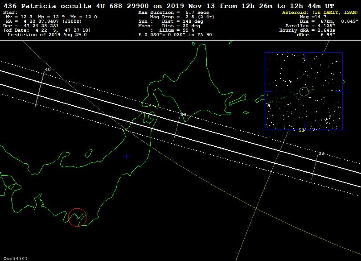Screen dimensions: 361x261
Task: Click the 'Mag Drop = 2.5 (2.4r)' value
Action: 182,17
